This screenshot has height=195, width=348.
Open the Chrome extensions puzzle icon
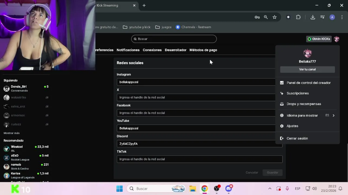click(298, 17)
